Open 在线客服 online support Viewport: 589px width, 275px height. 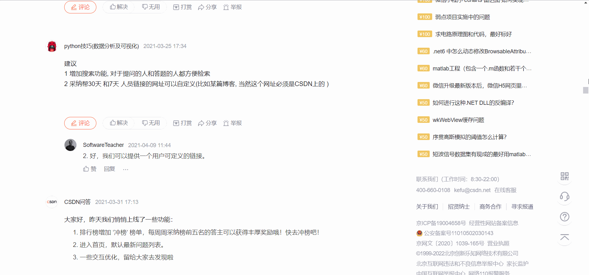coord(505,190)
